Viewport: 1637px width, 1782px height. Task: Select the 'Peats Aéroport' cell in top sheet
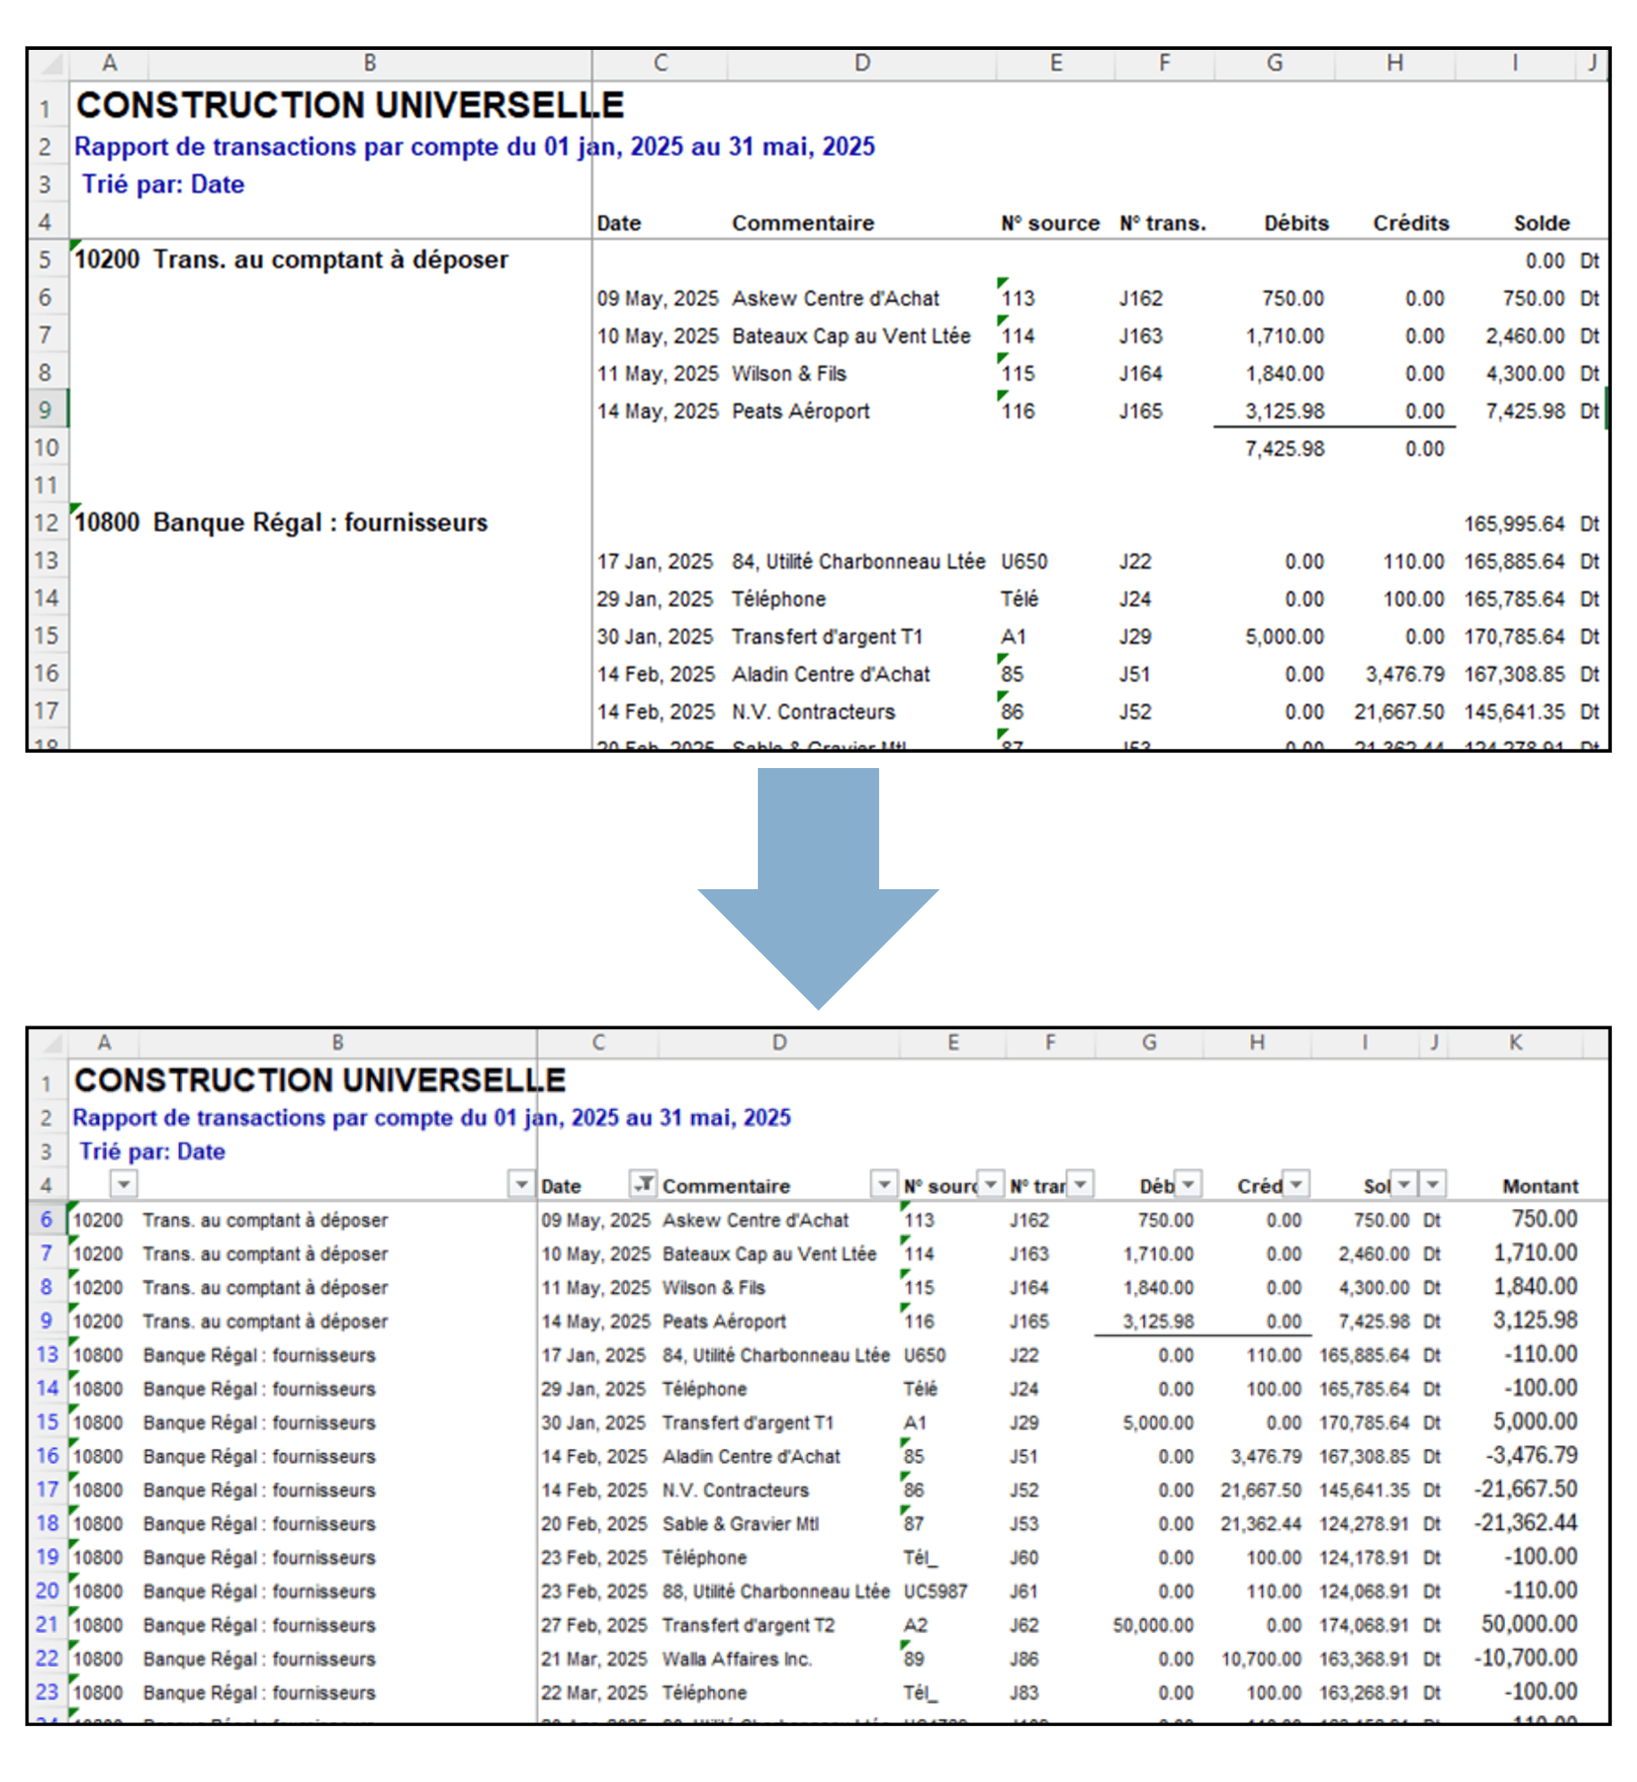(x=800, y=412)
